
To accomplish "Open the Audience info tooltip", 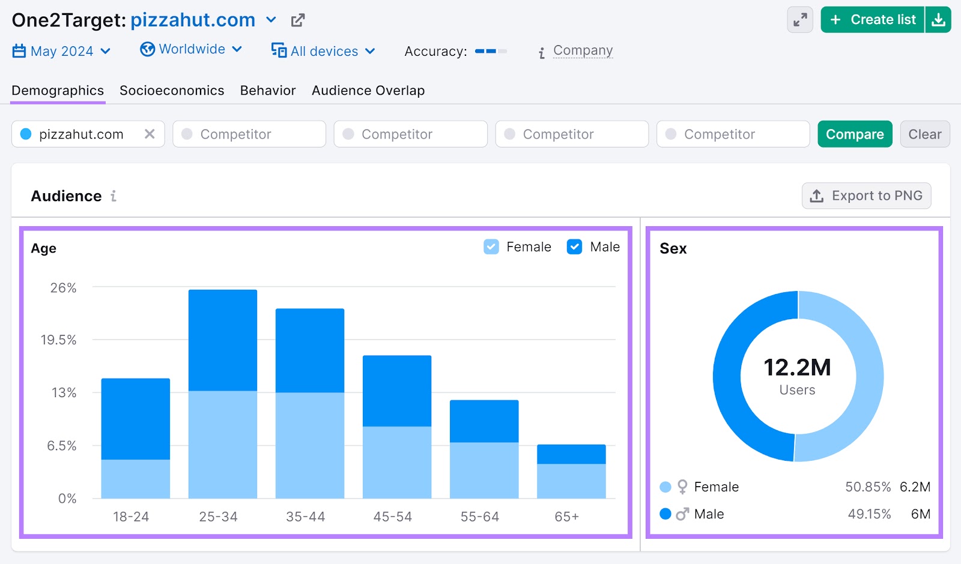I will pyautogui.click(x=113, y=196).
